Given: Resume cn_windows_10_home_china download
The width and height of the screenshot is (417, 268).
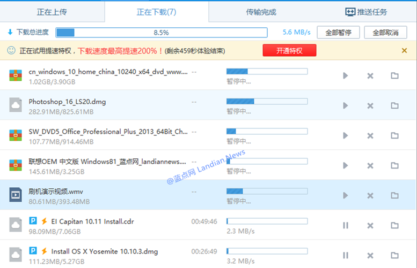Looking at the screenshot, I should coord(346,76).
